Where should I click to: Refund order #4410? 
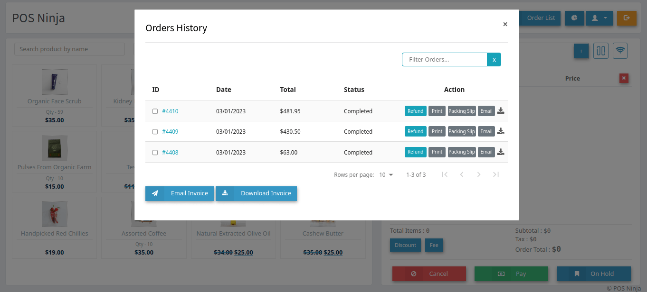point(415,111)
